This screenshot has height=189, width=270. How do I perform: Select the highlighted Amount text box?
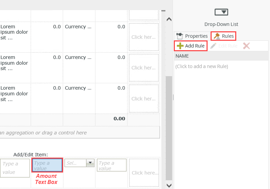pyautogui.click(x=47, y=165)
